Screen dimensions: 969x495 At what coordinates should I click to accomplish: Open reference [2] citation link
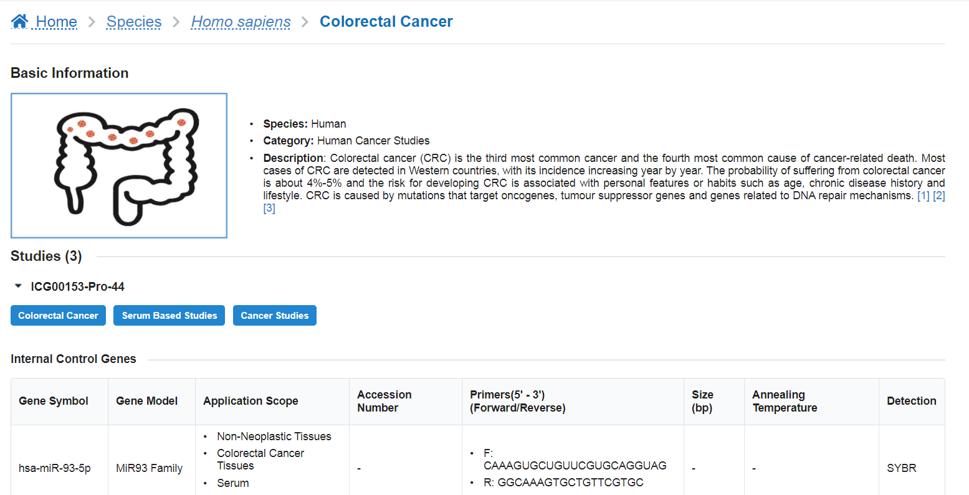click(x=939, y=196)
